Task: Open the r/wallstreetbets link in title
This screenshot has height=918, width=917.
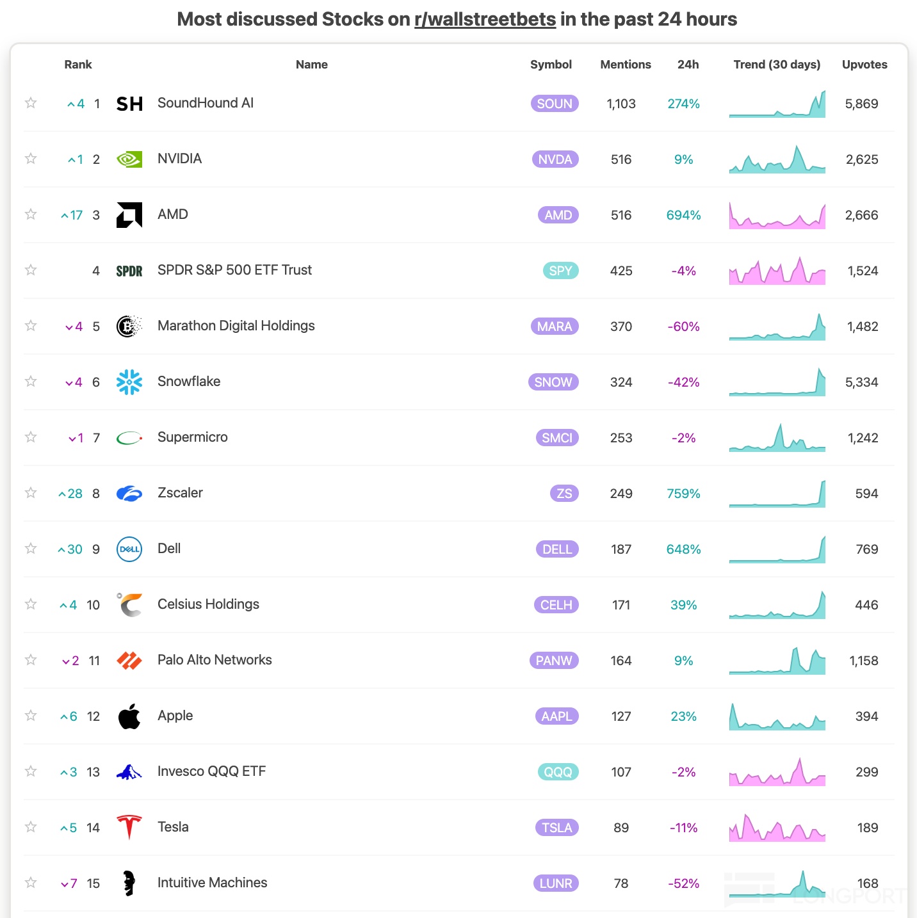Action: click(x=485, y=20)
